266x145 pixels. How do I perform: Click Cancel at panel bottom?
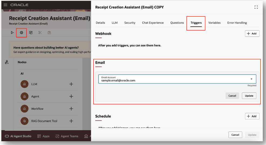point(235,135)
